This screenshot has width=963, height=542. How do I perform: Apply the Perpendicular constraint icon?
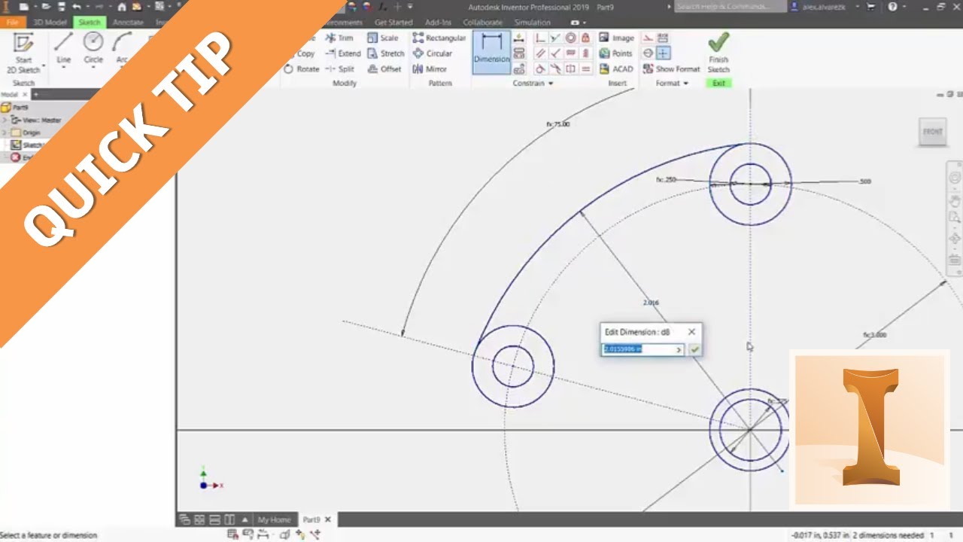pyautogui.click(x=555, y=53)
